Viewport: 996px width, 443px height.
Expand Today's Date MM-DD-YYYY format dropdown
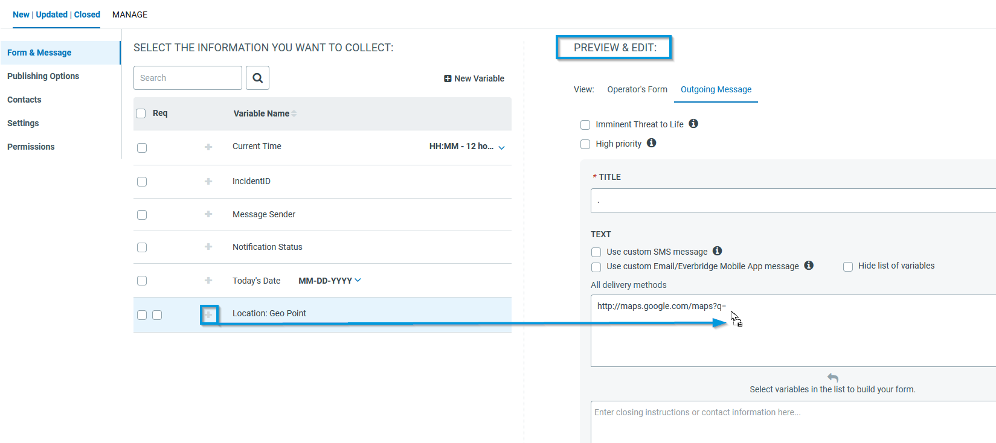[358, 280]
